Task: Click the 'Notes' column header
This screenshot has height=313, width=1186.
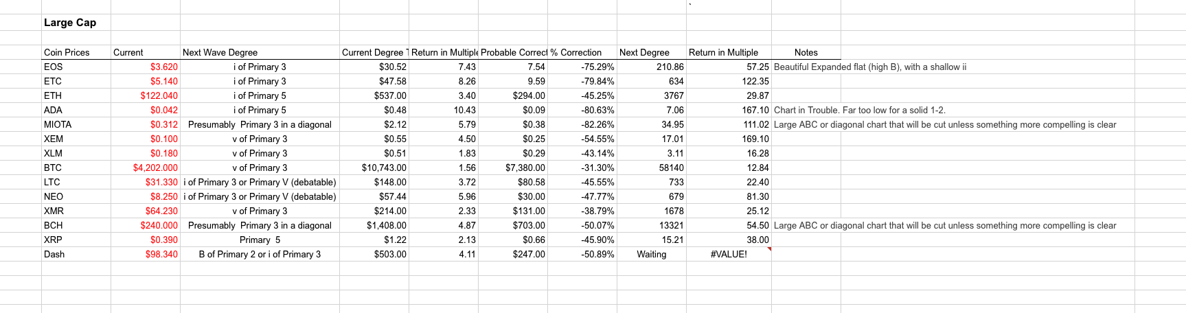Action: tap(806, 52)
